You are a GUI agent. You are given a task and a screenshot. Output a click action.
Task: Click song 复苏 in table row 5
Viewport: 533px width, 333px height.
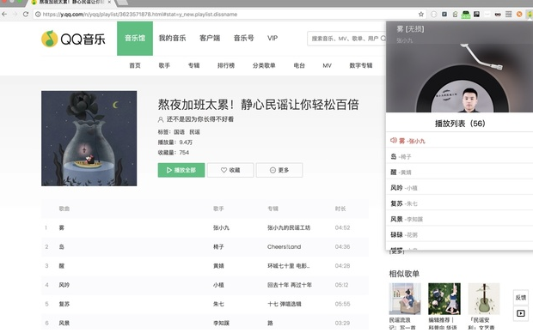pos(64,304)
